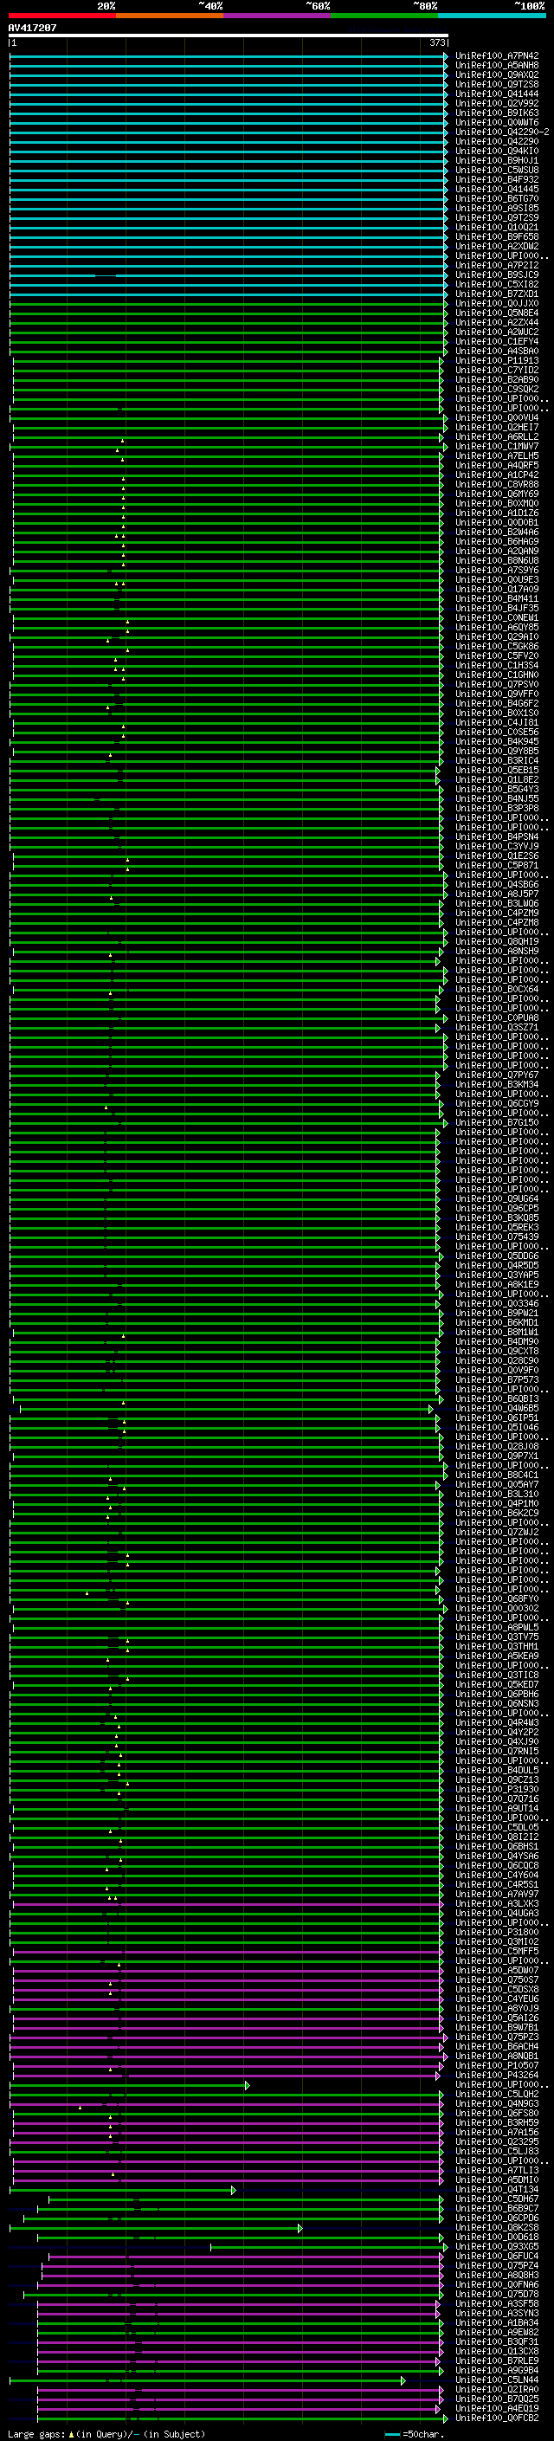Select the UniRef100_Q5I046 label
This screenshot has height=2441, width=554.
pyautogui.click(x=496, y=1427)
